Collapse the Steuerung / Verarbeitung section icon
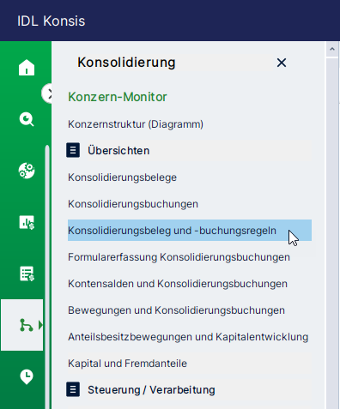This screenshot has height=409, width=340. coord(73,389)
